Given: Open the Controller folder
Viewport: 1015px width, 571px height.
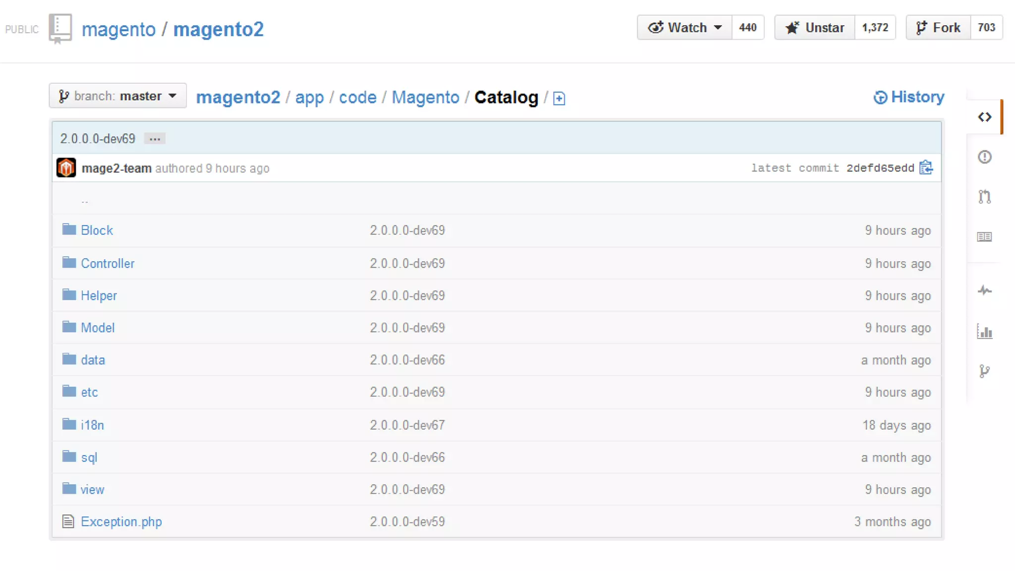Looking at the screenshot, I should [x=108, y=264].
